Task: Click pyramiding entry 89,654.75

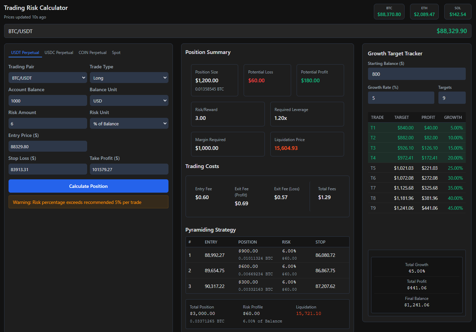Action: click(x=215, y=271)
